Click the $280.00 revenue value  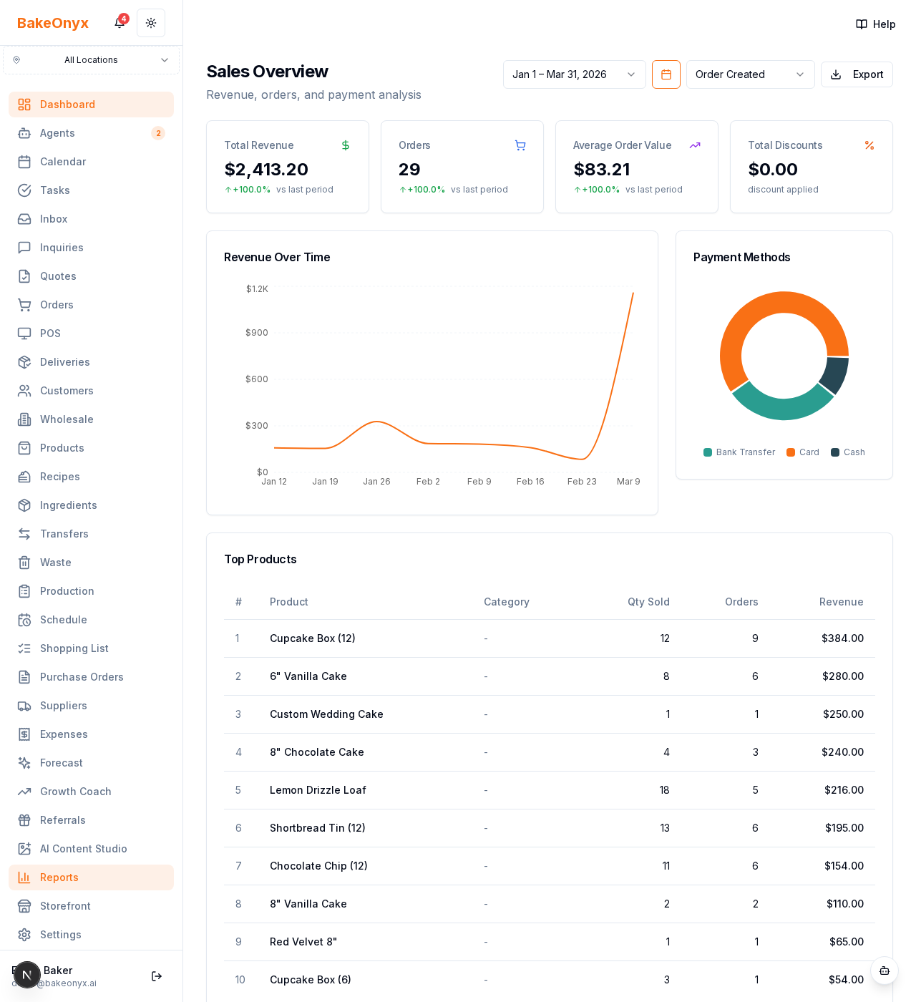tap(843, 676)
